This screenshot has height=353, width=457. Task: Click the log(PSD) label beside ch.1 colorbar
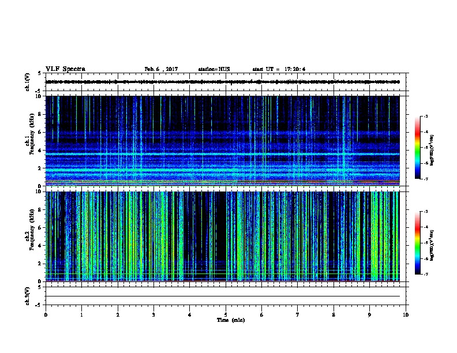432,150
